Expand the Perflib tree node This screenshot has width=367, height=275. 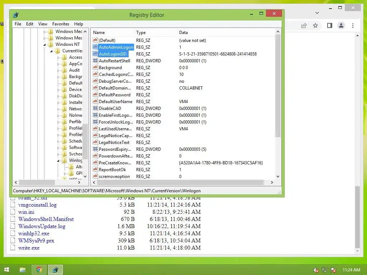click(x=58, y=122)
